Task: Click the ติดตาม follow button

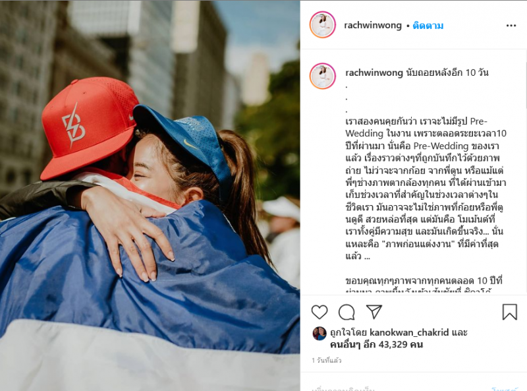Action: tap(428, 26)
